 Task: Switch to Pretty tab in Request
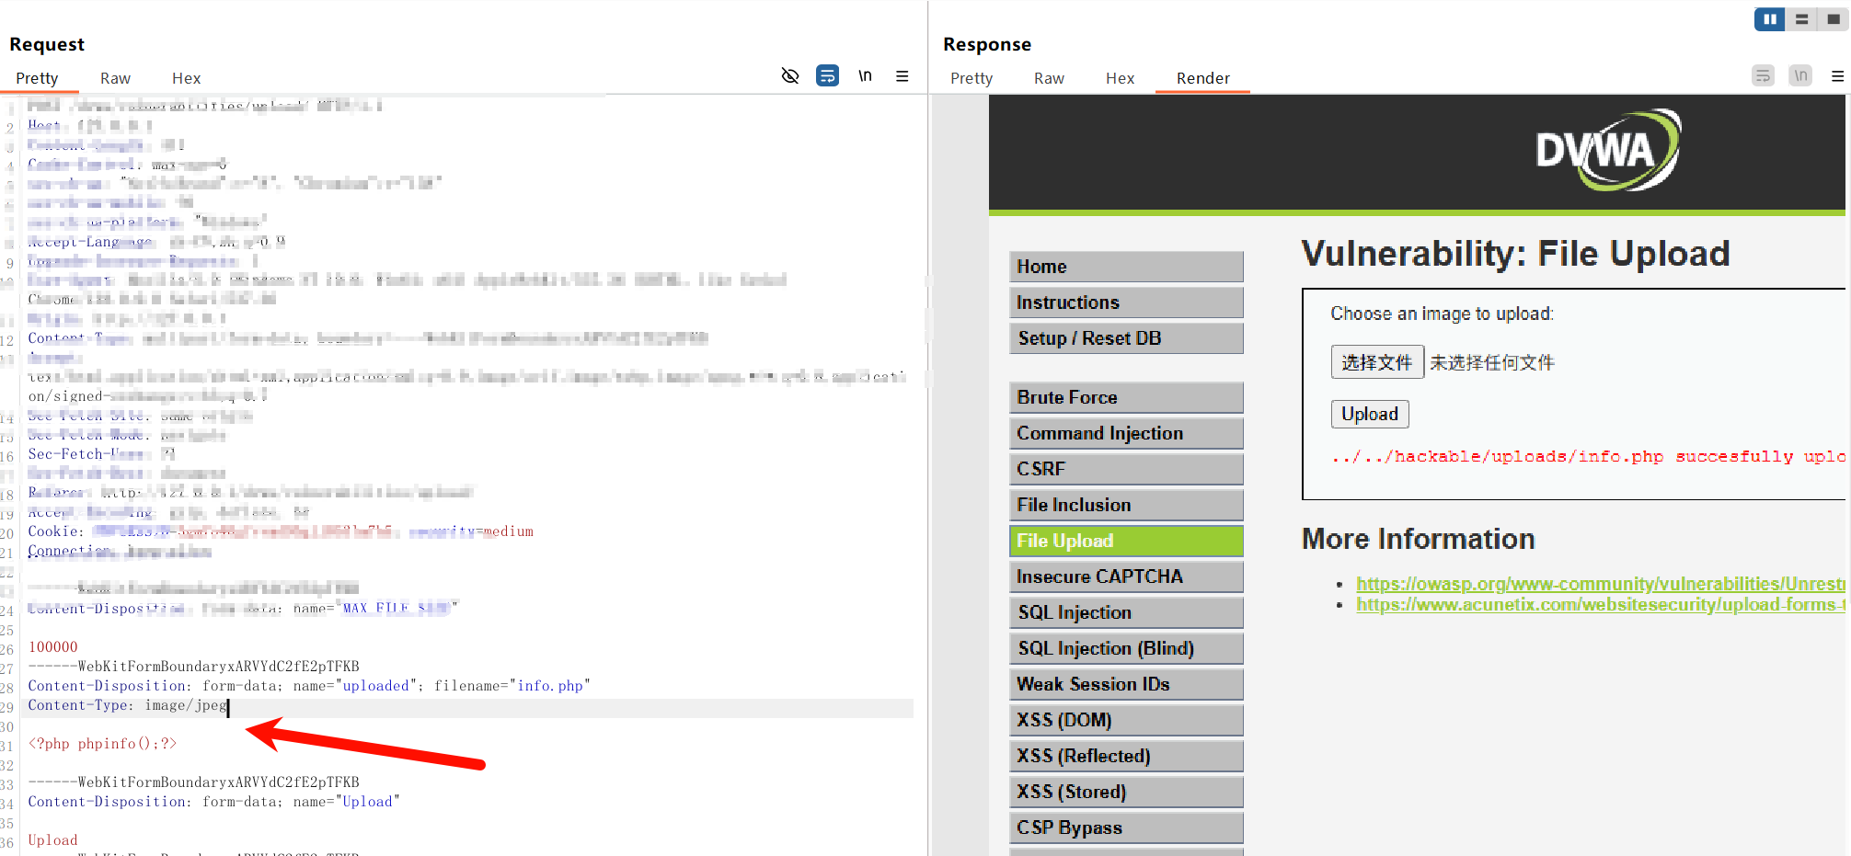[37, 78]
